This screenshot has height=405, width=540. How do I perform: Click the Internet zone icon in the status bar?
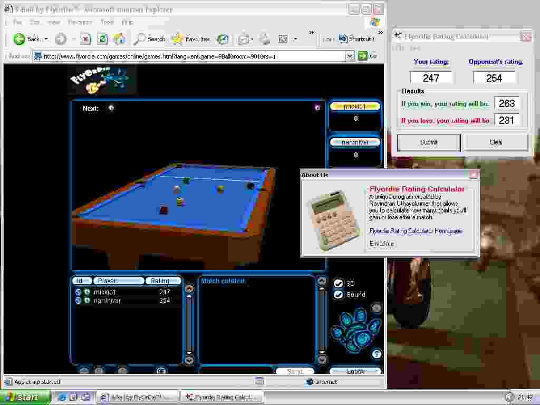(310, 382)
